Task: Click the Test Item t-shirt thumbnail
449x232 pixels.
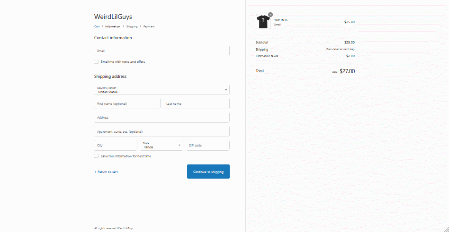Action: coord(263,22)
